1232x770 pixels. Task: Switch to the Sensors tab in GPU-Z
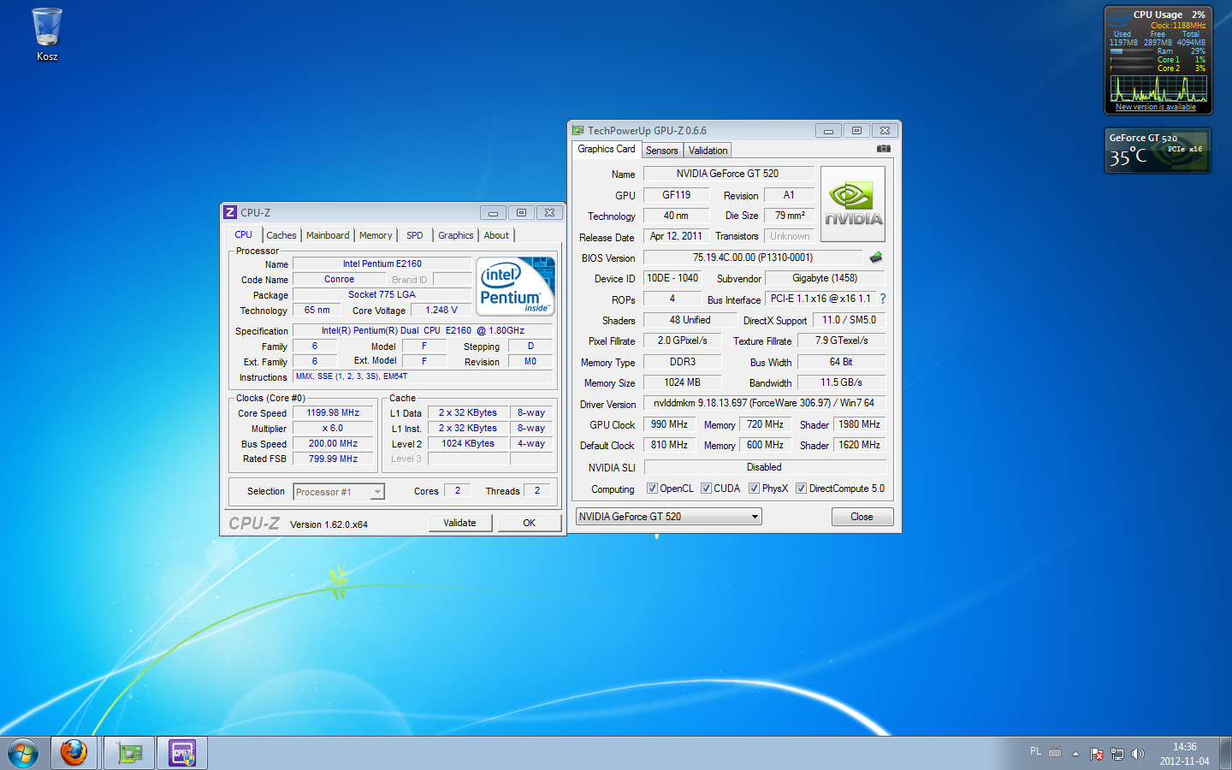(661, 151)
